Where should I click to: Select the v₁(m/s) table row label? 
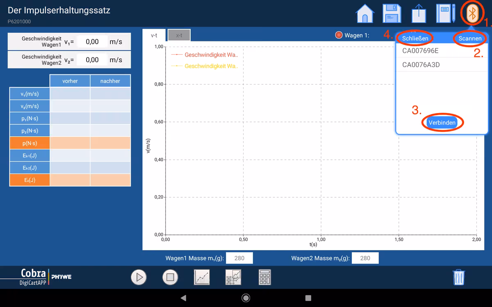tap(30, 94)
